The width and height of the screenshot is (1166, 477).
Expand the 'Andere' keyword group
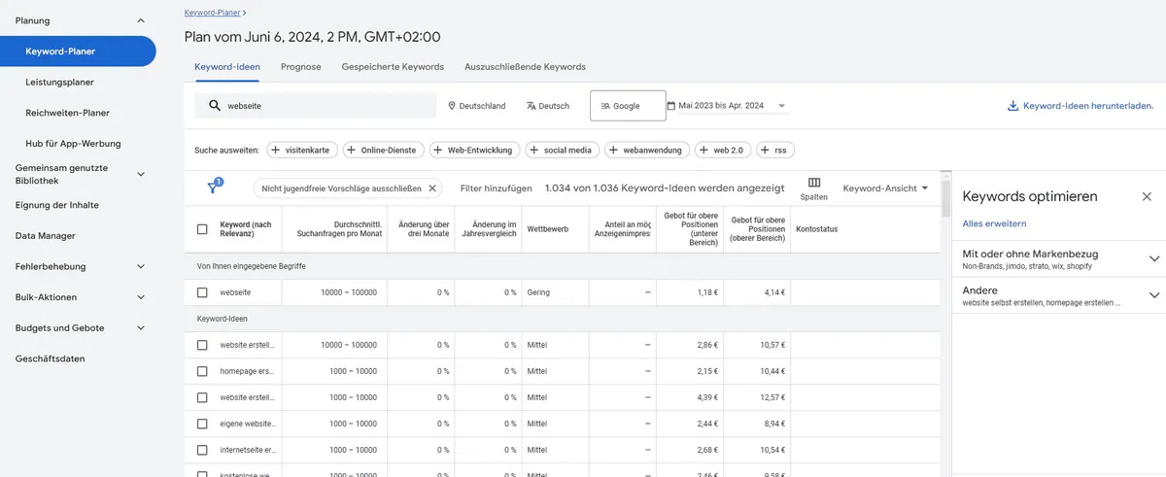[x=1154, y=295]
